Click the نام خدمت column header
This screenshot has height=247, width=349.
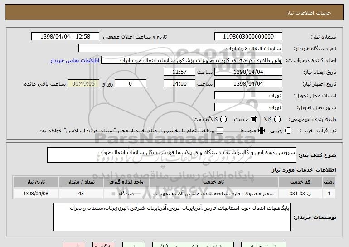click(x=213, y=182)
